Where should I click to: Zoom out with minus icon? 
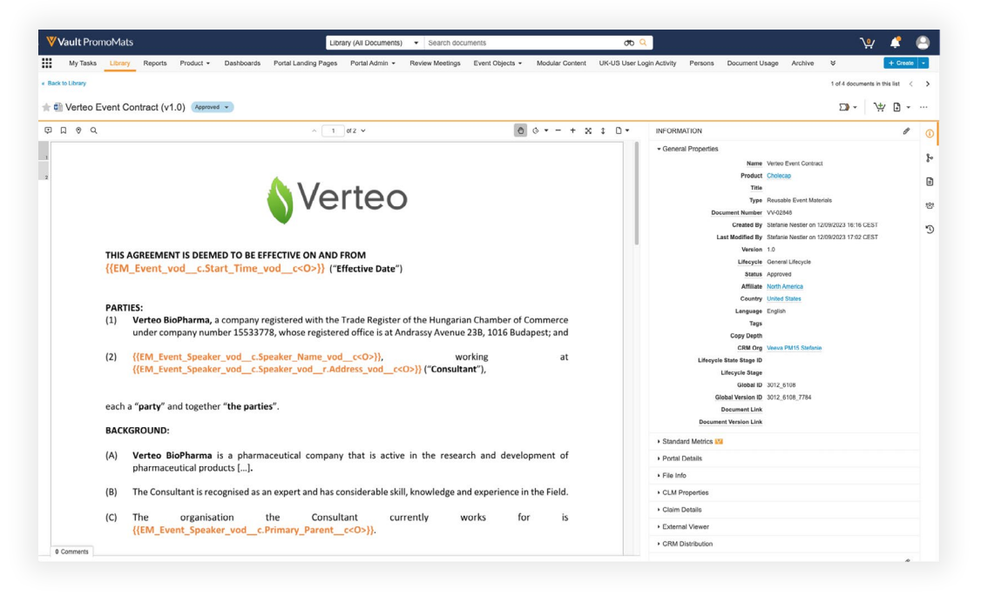coord(558,130)
